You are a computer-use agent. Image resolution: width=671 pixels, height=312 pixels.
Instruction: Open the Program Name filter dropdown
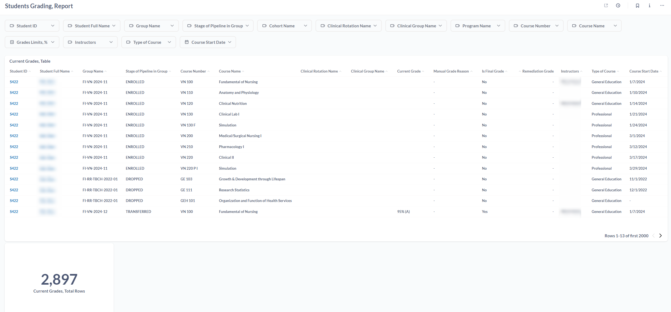point(478,26)
